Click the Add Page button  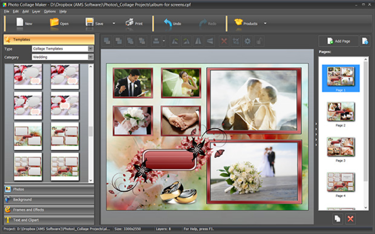[339, 41]
